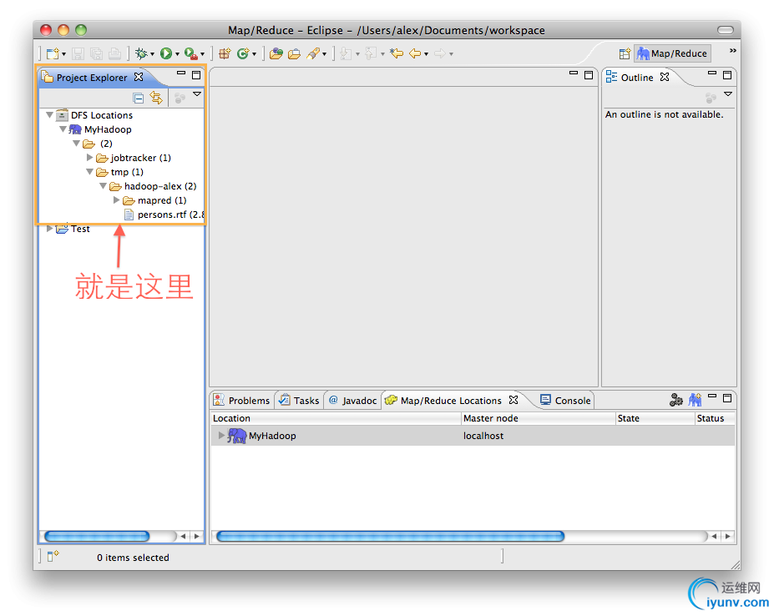Close the Project Explorer view

pos(139,77)
